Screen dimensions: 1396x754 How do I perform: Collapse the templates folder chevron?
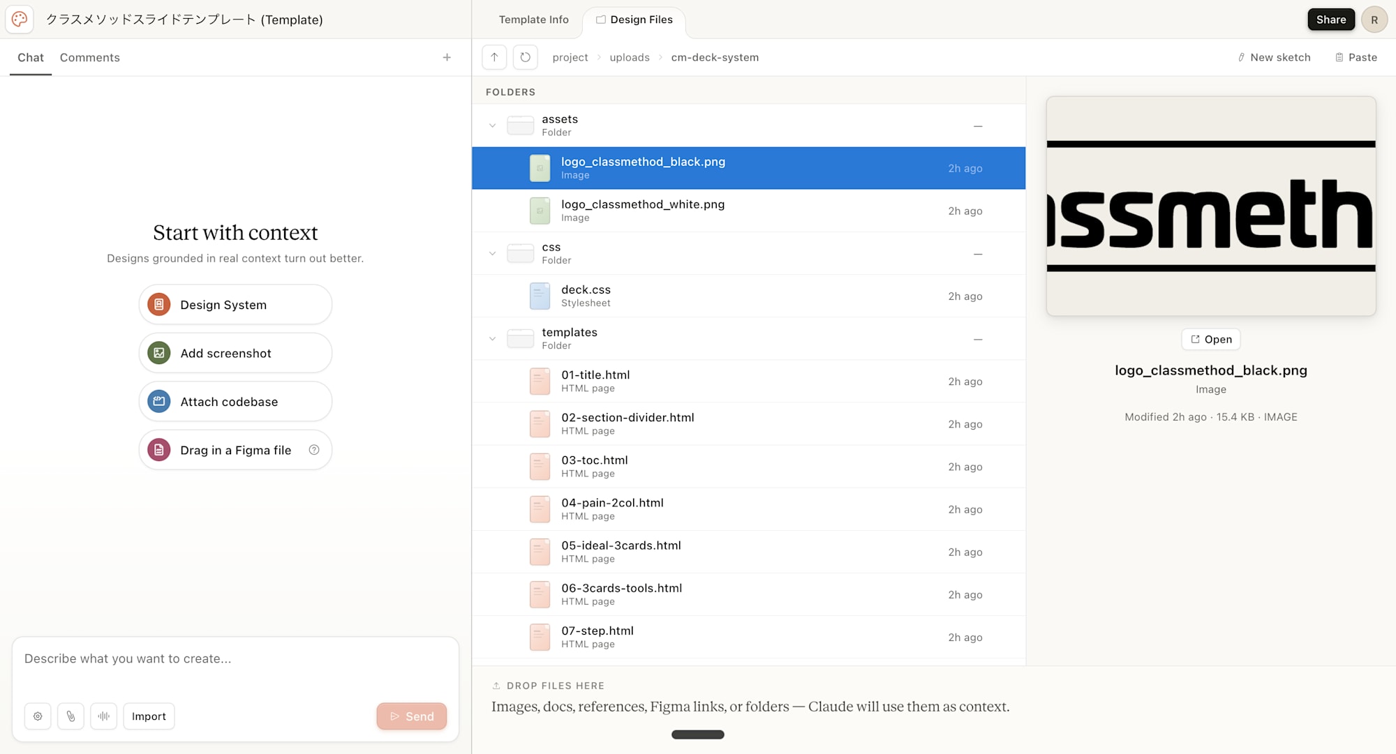(492, 339)
